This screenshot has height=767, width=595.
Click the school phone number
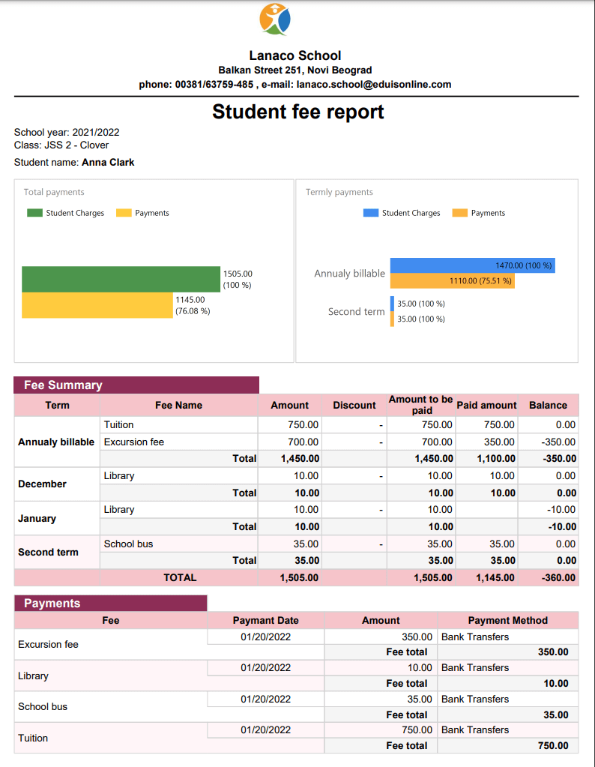tap(214, 85)
